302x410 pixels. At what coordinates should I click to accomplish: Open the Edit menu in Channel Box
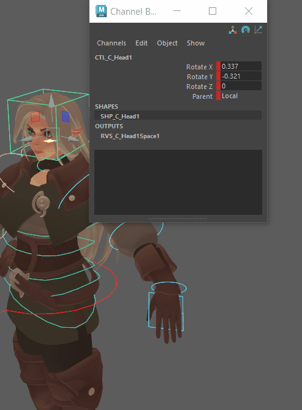(142, 43)
